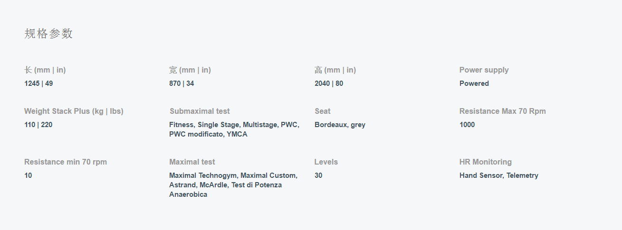Select the Fitness, Single Stage, Multistage text
This screenshot has height=230, width=622.
[224, 125]
